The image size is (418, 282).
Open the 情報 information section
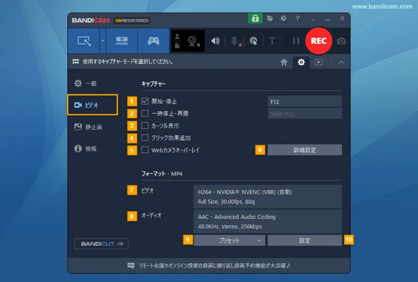pyautogui.click(x=85, y=148)
